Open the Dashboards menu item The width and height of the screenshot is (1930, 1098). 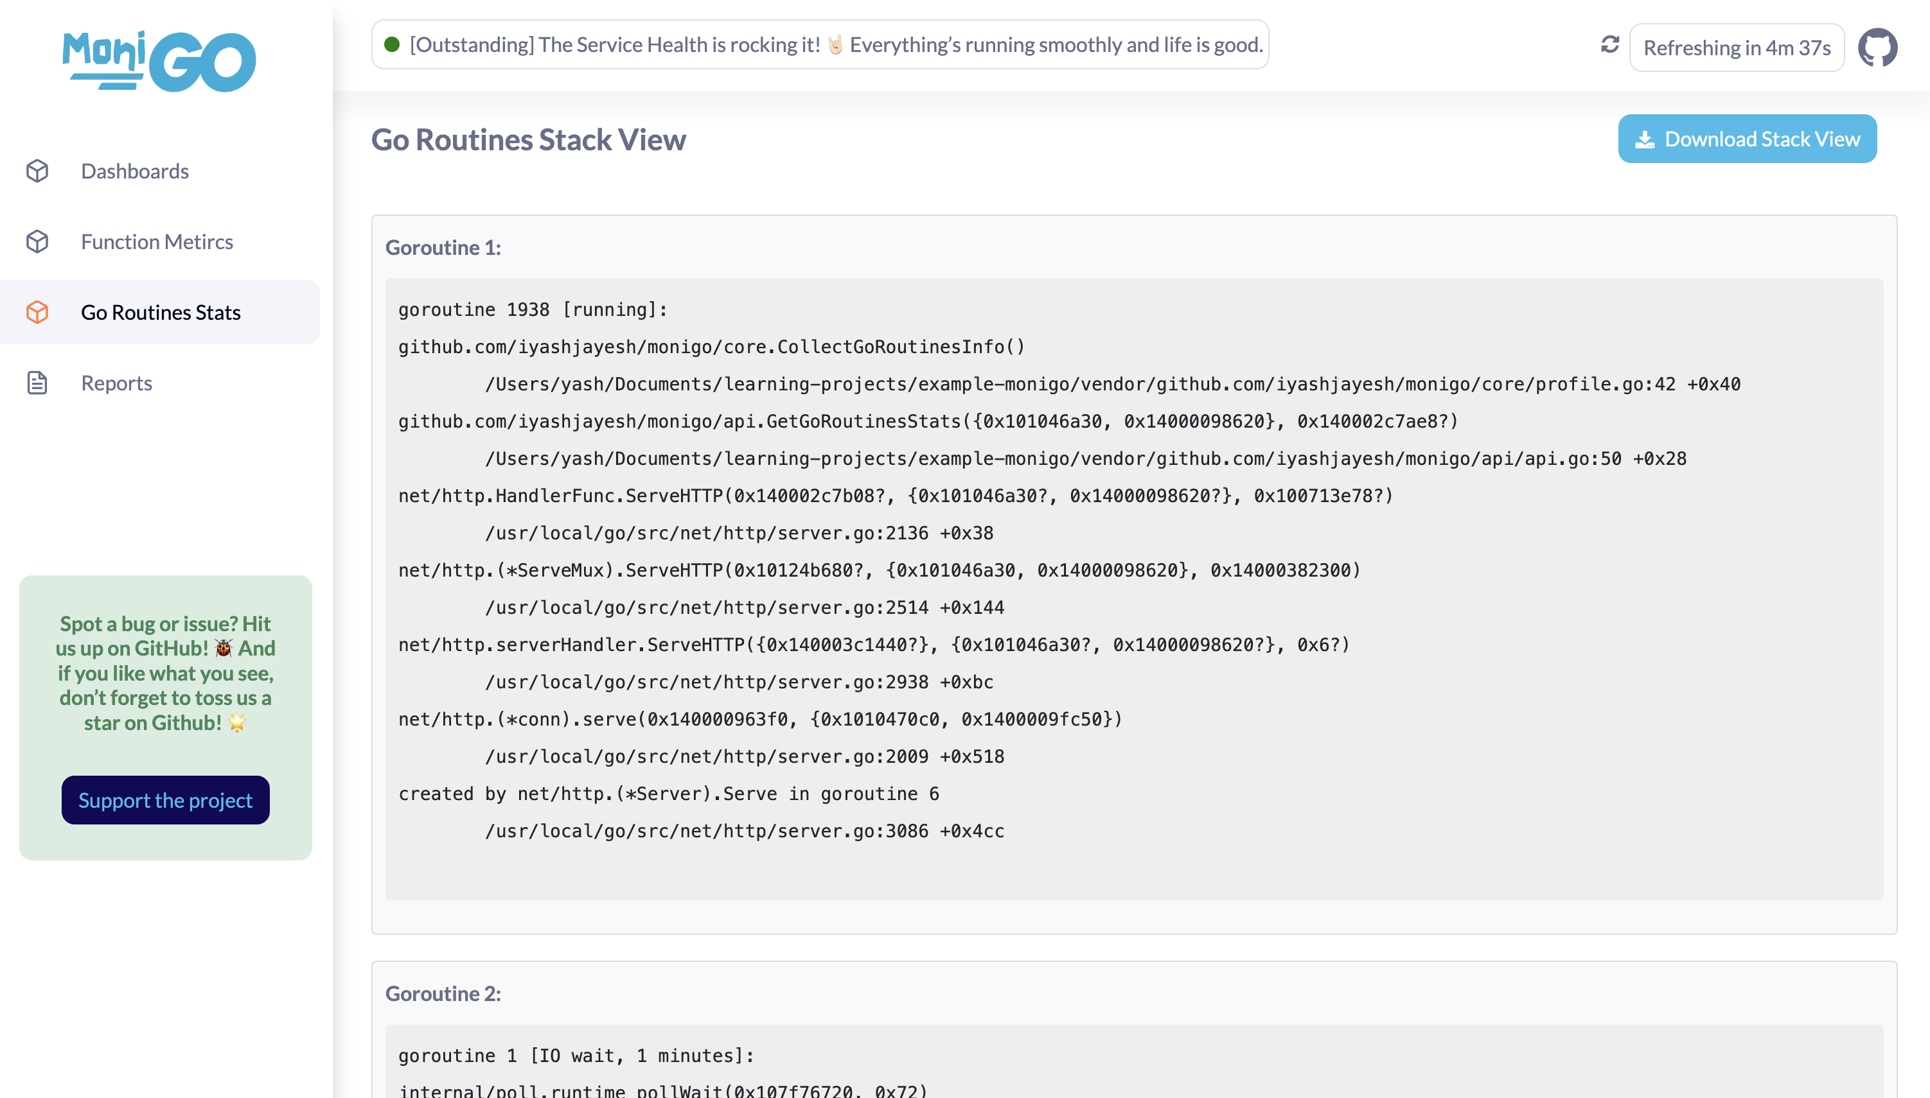[x=135, y=171]
